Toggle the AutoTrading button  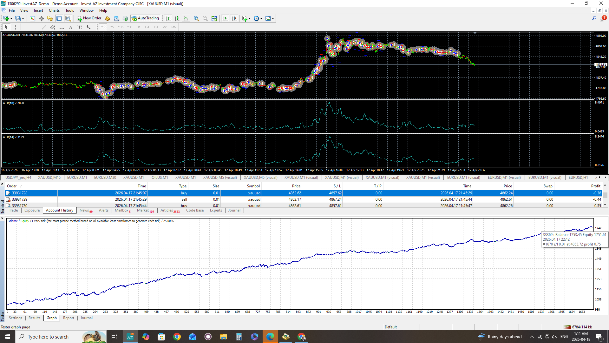pos(145,18)
